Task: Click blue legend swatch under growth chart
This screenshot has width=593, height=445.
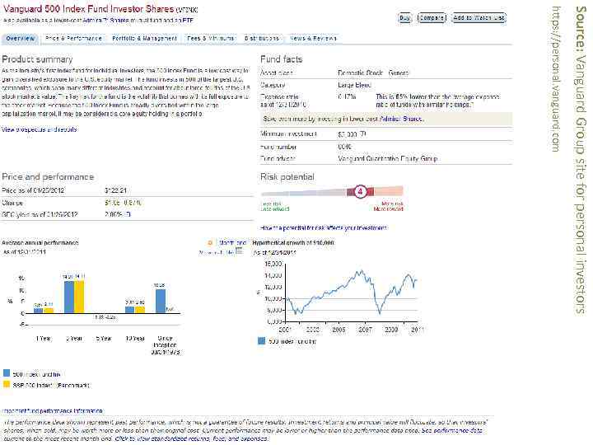Action: click(x=261, y=341)
